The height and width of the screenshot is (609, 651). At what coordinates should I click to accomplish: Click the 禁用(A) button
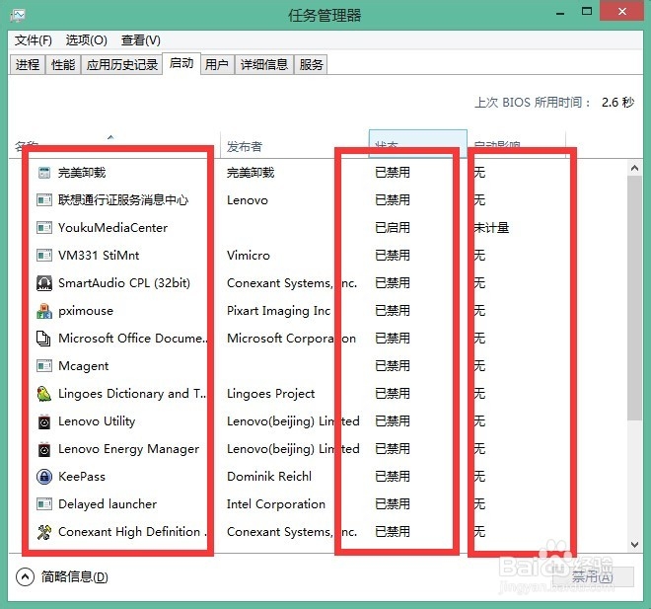(593, 577)
